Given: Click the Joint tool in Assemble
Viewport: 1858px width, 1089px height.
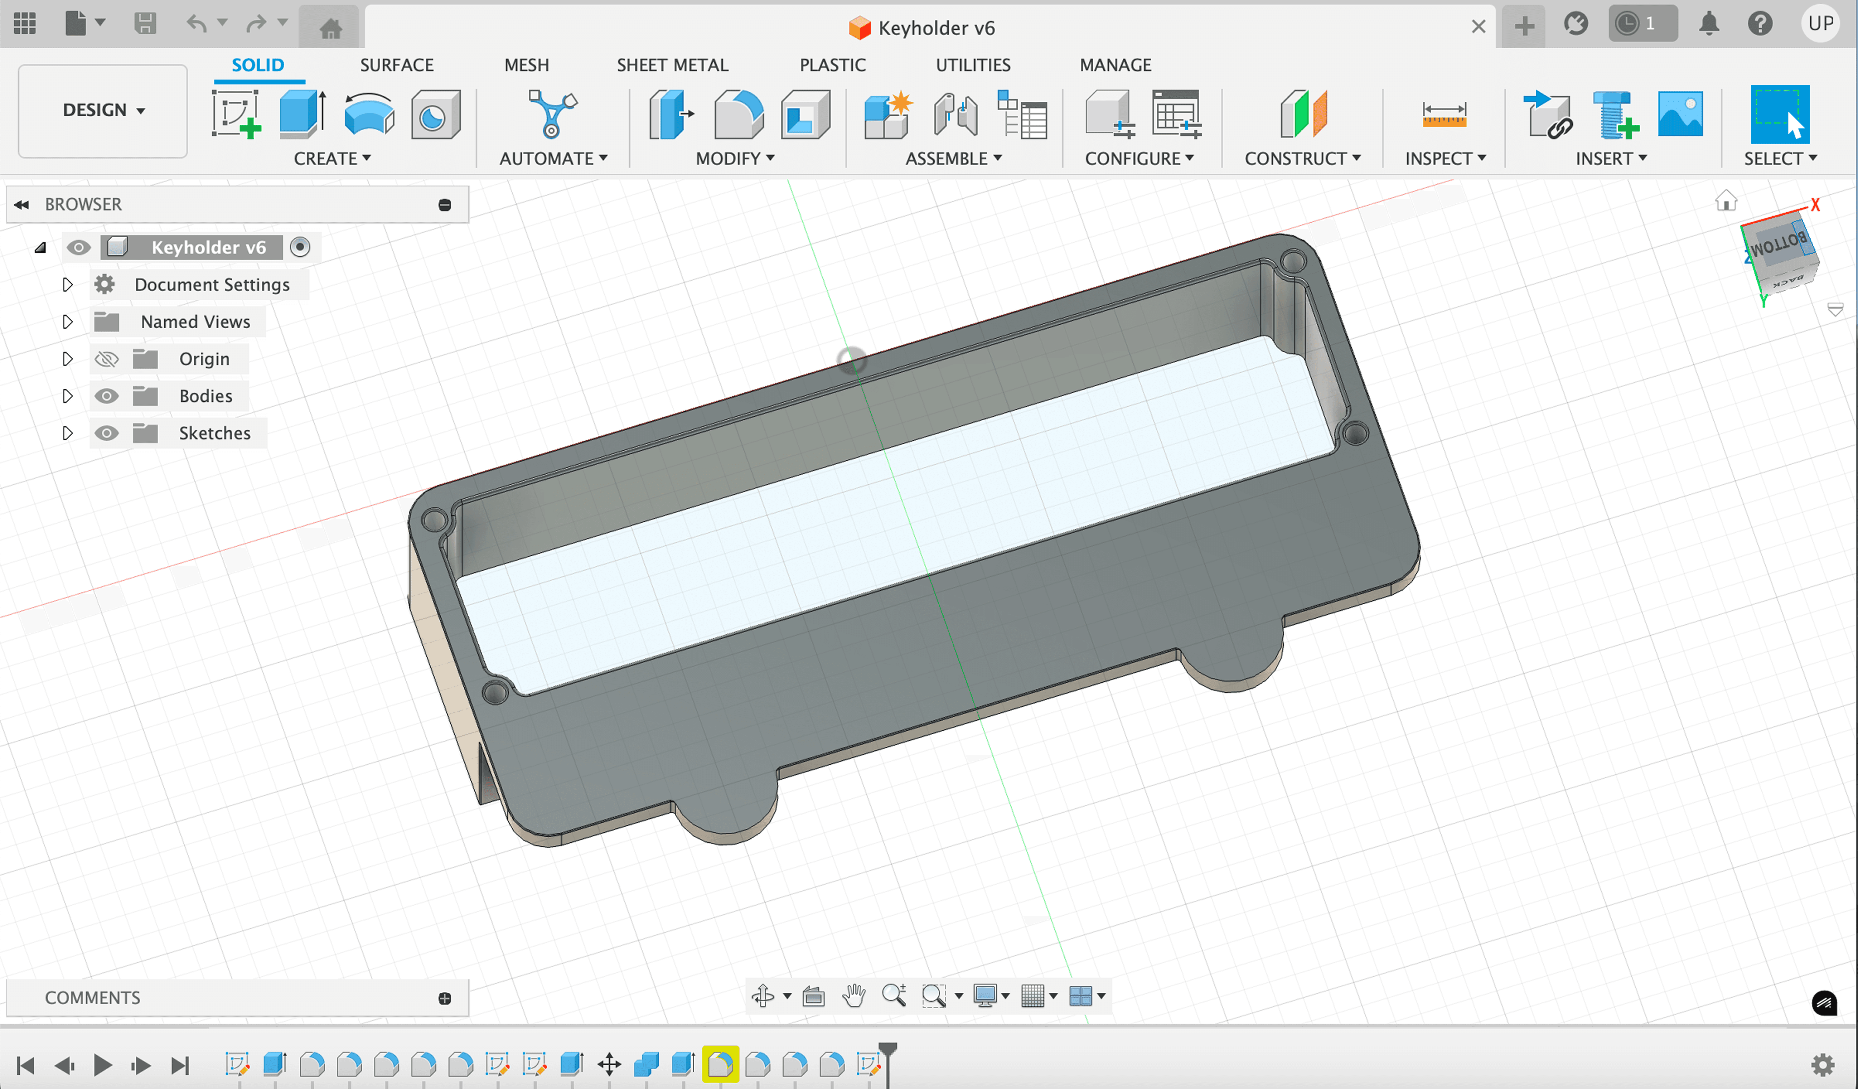Looking at the screenshot, I should (x=955, y=114).
